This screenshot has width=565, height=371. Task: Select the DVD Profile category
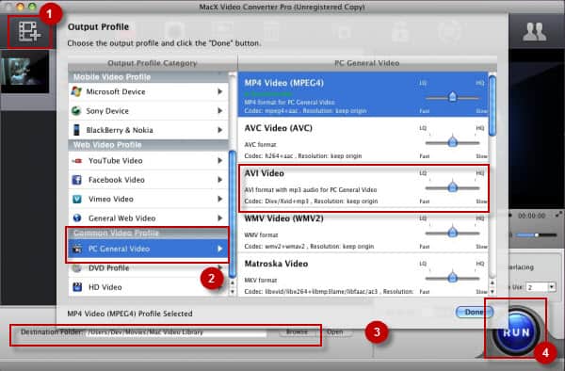click(x=148, y=268)
